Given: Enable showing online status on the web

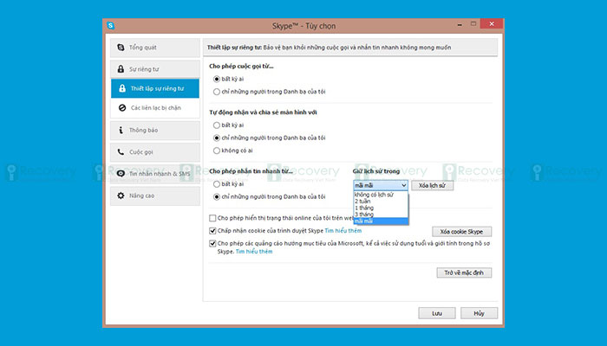Looking at the screenshot, I should (212, 218).
